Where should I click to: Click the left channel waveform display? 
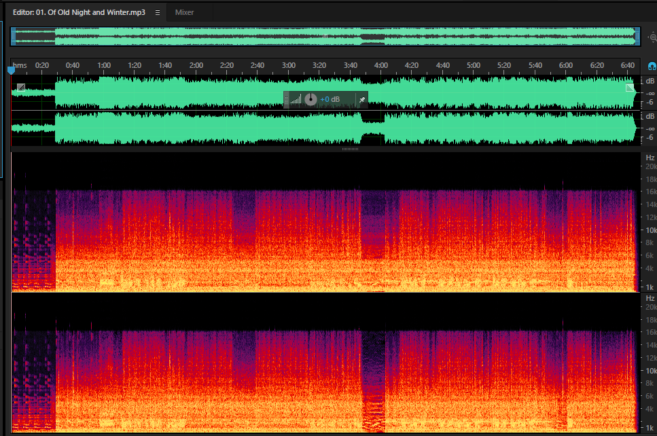[x=325, y=92]
